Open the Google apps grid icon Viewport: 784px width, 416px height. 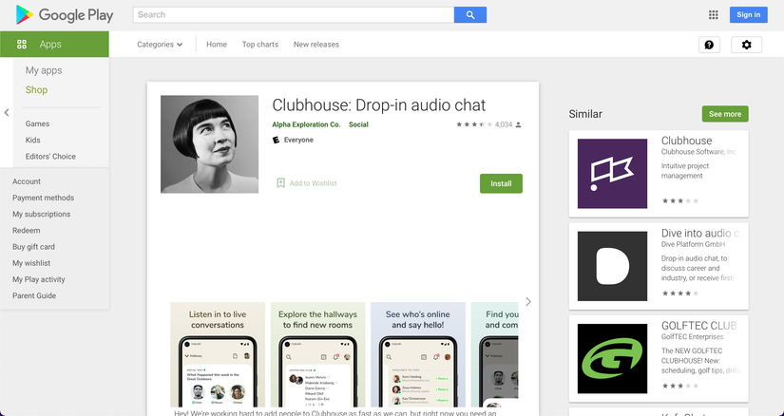[714, 15]
